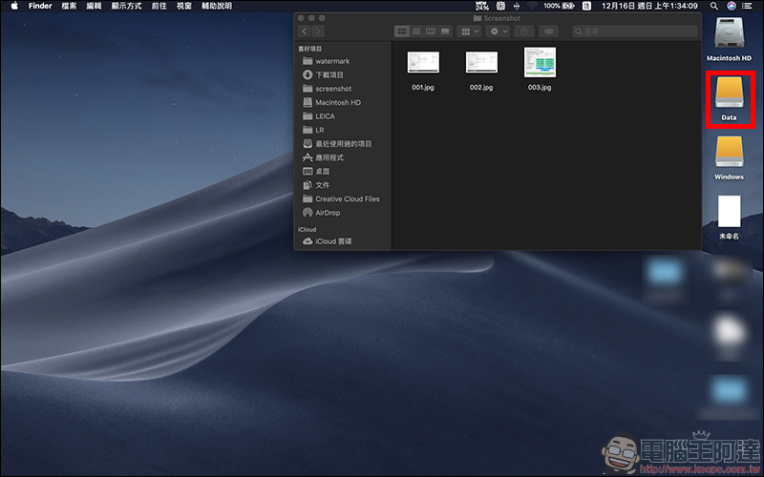Viewport: 764px width, 477px height.
Task: Select the 001.jpg thumbnail
Action: click(423, 62)
